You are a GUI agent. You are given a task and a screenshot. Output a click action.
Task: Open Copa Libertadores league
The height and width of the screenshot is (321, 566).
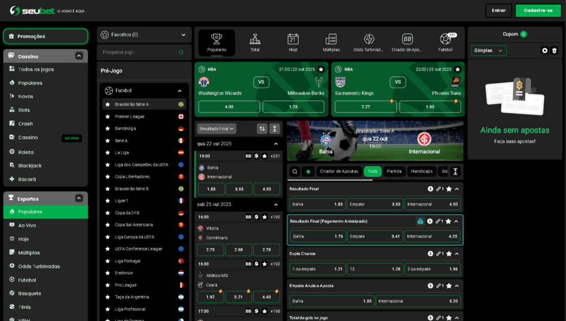pos(144,177)
